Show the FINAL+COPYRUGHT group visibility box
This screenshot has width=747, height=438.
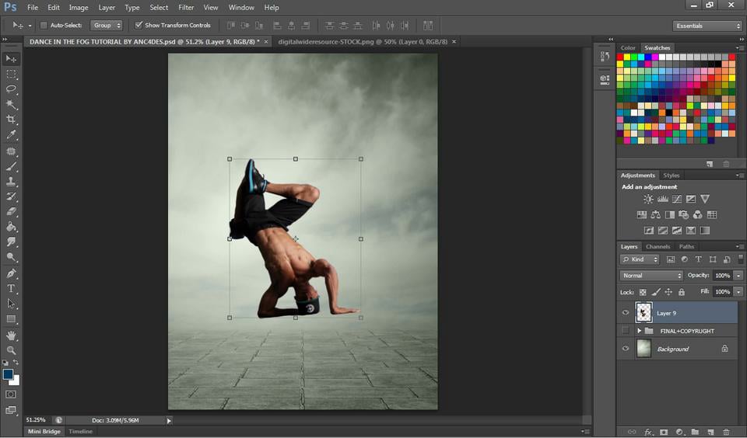pos(626,331)
